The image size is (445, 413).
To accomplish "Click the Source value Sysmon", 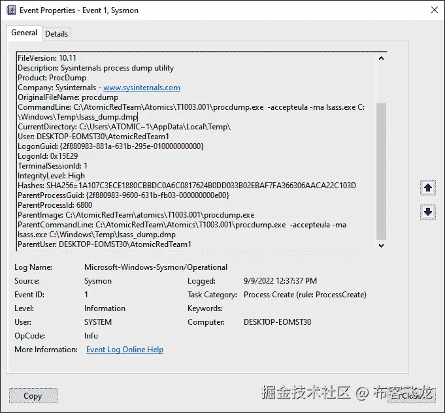I will point(98,281).
